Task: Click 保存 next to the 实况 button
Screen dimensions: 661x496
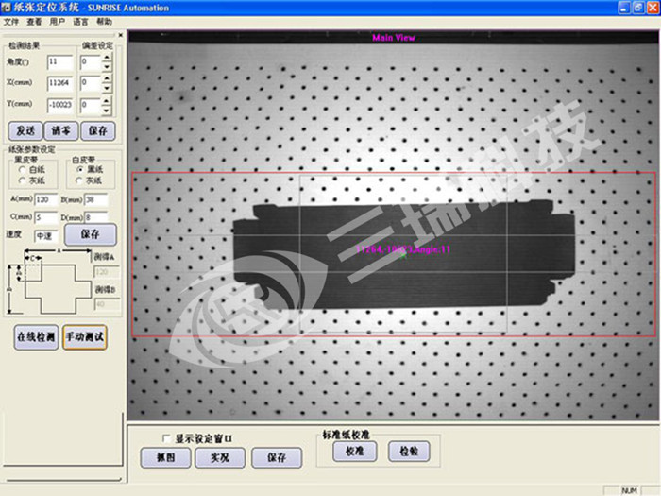Action: [x=277, y=457]
